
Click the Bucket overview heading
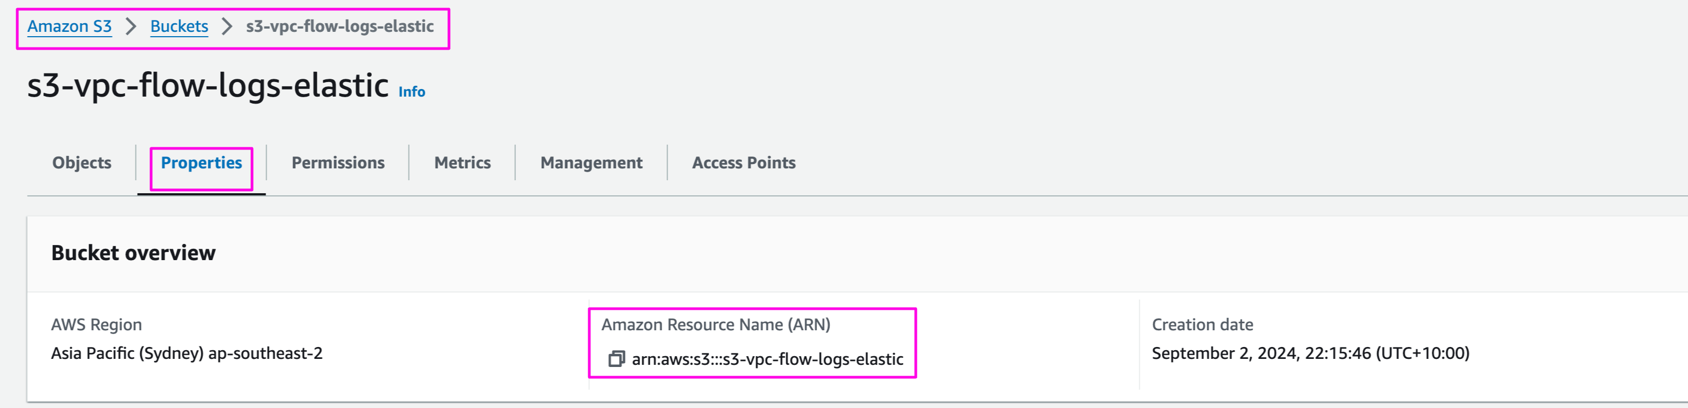[x=133, y=253]
